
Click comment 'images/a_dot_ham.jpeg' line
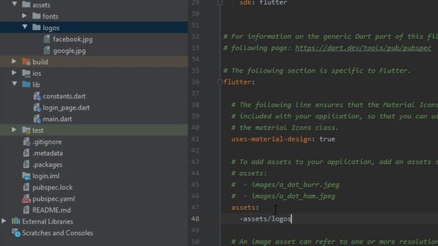pos(294,196)
